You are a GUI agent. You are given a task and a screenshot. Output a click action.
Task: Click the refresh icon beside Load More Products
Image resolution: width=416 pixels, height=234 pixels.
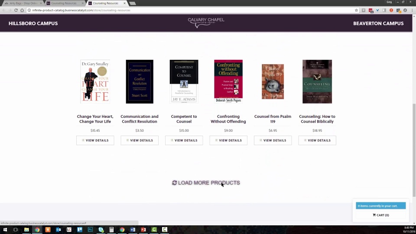[x=174, y=183]
